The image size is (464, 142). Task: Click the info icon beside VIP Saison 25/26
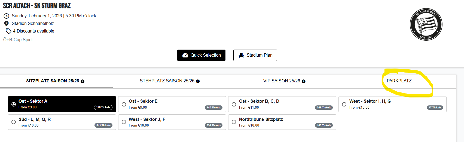click(304, 81)
